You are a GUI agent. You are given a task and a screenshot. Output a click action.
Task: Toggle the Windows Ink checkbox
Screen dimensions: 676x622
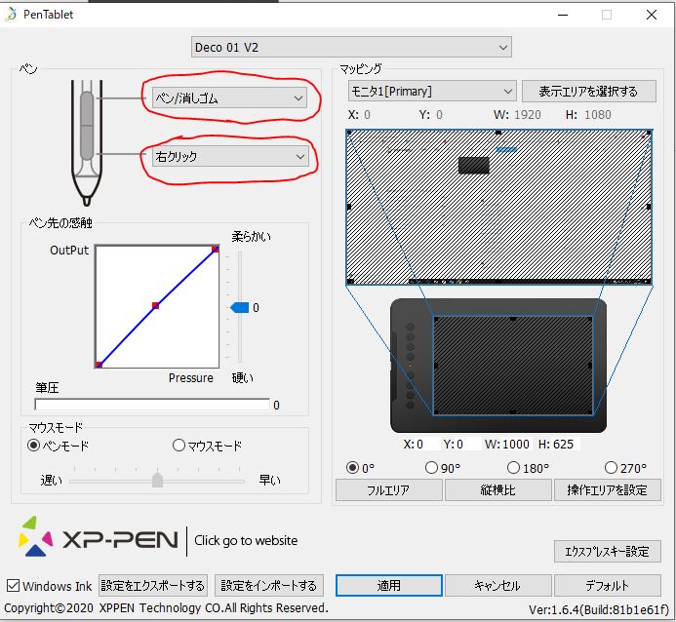tap(14, 585)
